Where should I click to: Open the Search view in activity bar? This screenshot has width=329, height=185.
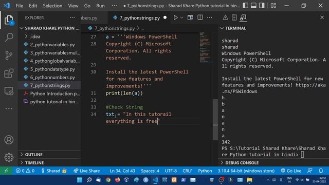click(9, 38)
